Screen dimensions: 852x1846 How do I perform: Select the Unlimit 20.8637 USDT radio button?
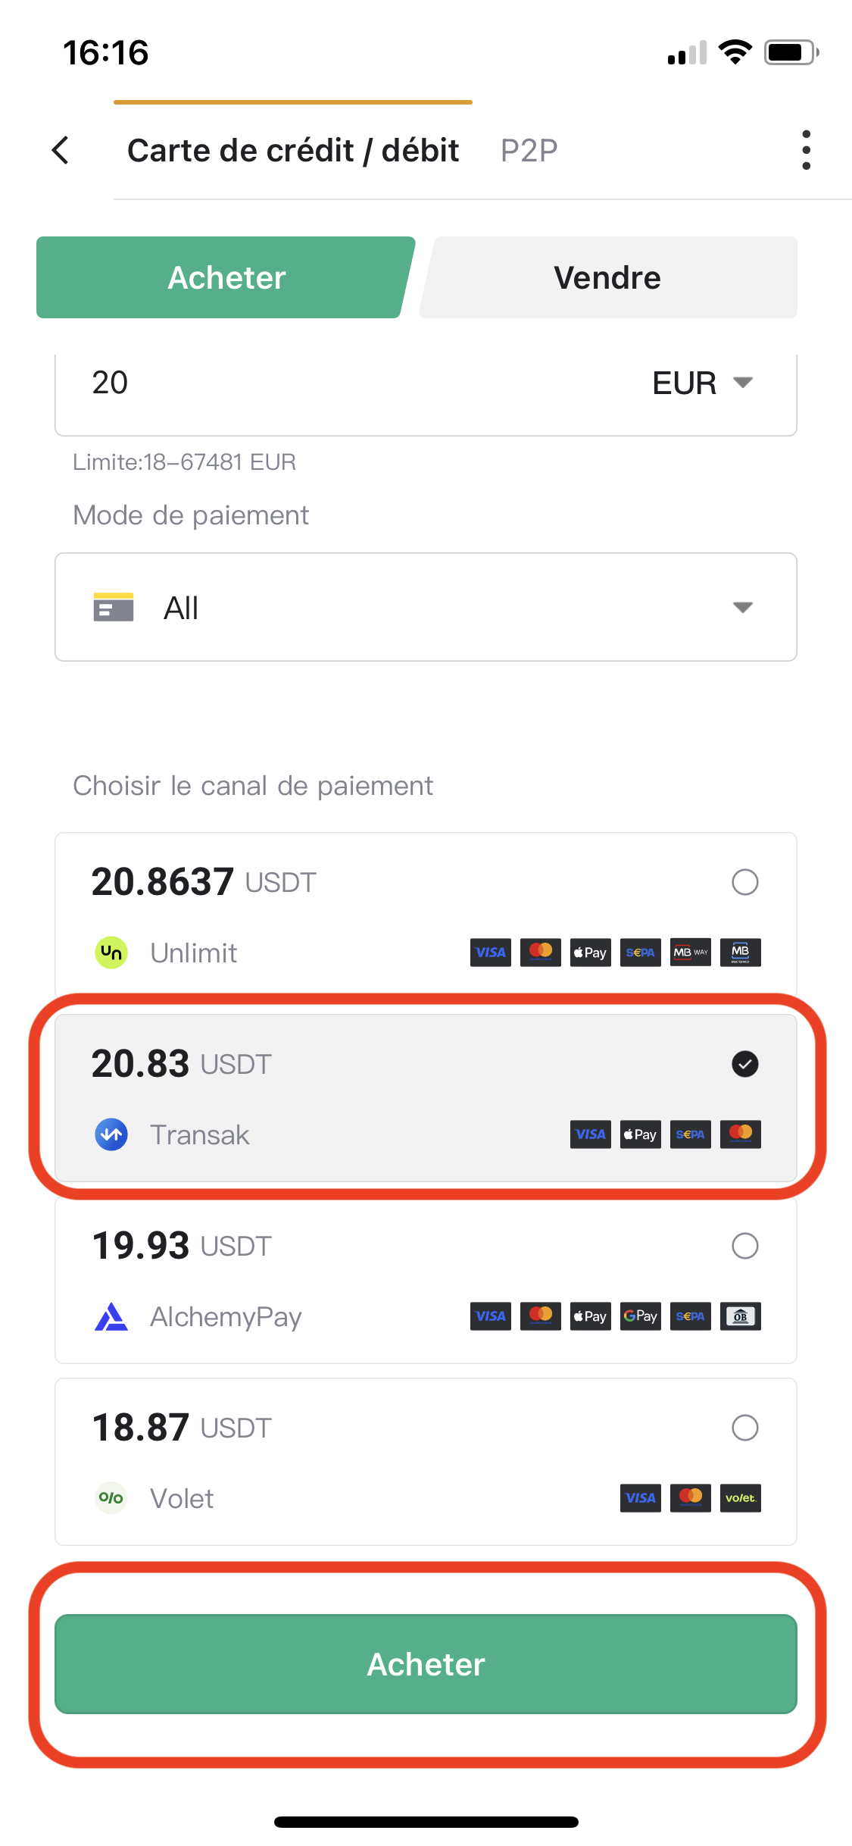tap(745, 882)
